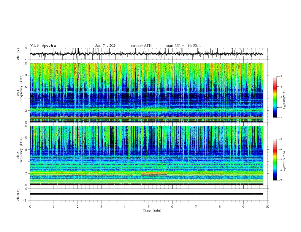Click the 'start UT = 14:50:1' text
The width and height of the screenshot is (301, 232).
(x=184, y=45)
